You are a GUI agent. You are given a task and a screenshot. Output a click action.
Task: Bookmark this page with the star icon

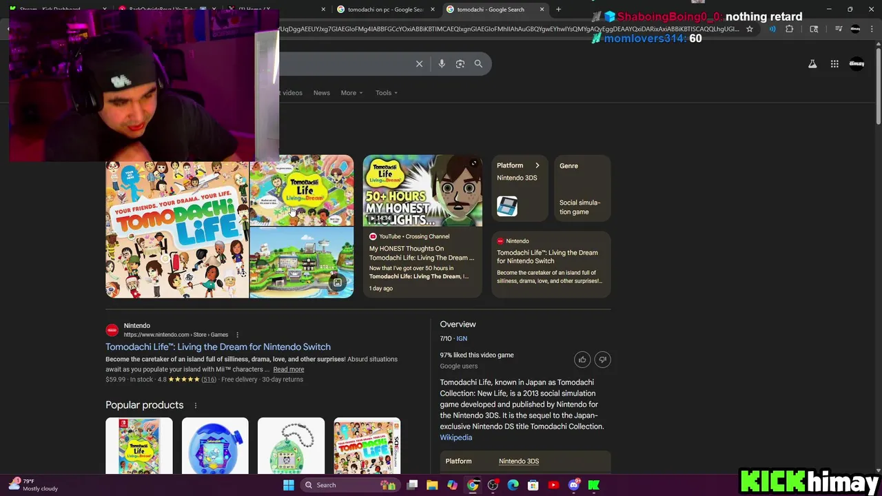click(x=750, y=29)
